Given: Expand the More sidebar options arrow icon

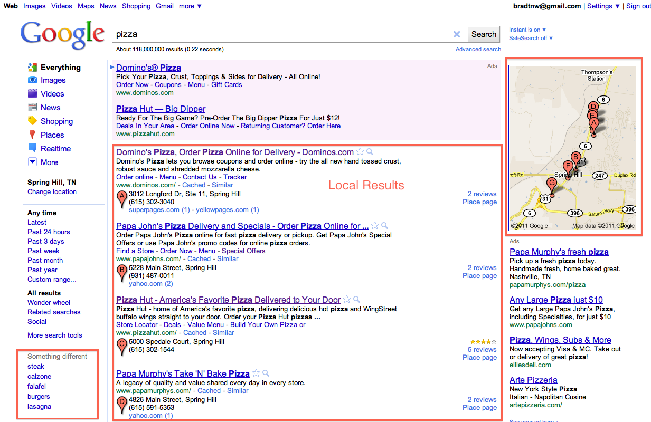Looking at the screenshot, I should click(x=32, y=162).
